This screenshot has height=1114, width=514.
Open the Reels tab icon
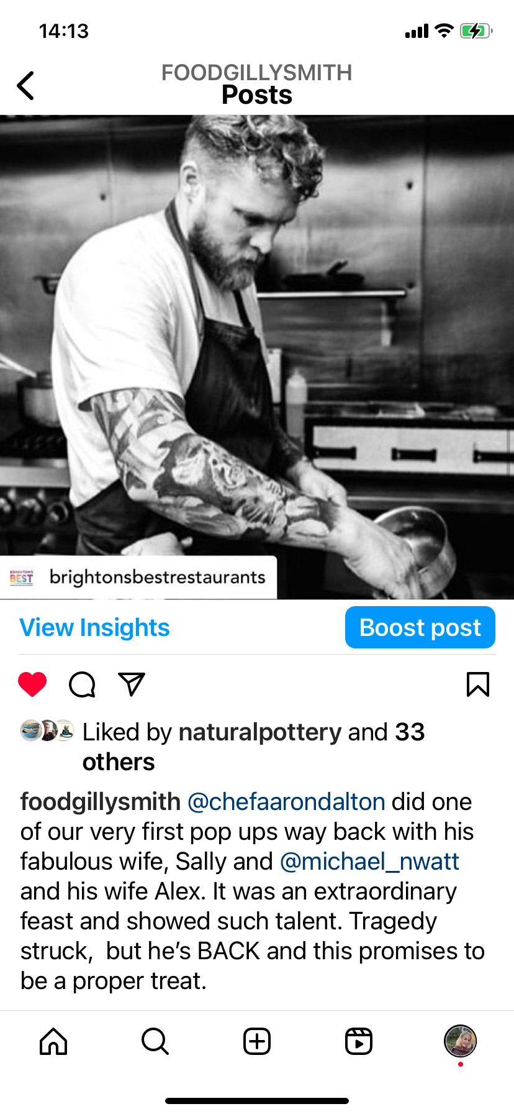359,1041
